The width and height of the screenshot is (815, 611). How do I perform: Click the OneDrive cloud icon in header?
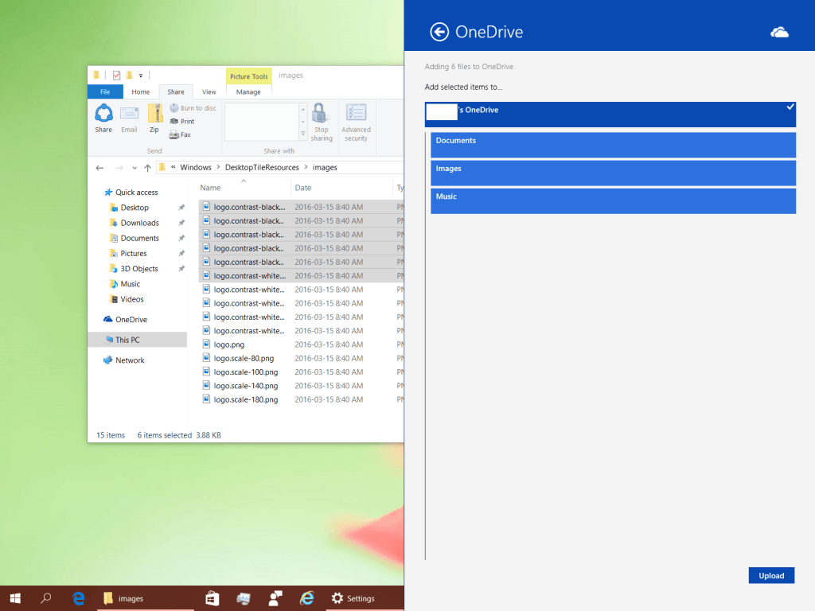779,32
